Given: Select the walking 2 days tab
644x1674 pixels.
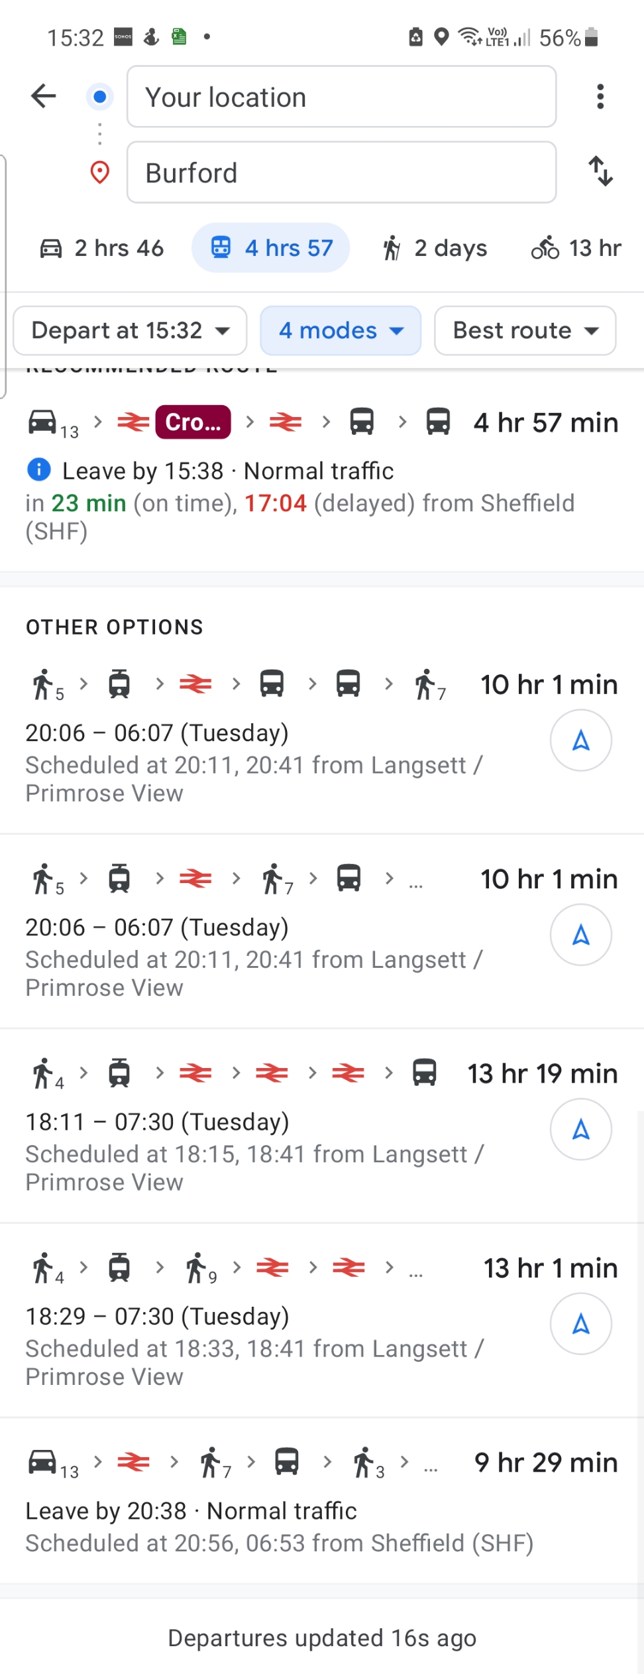Looking at the screenshot, I should pos(435,248).
